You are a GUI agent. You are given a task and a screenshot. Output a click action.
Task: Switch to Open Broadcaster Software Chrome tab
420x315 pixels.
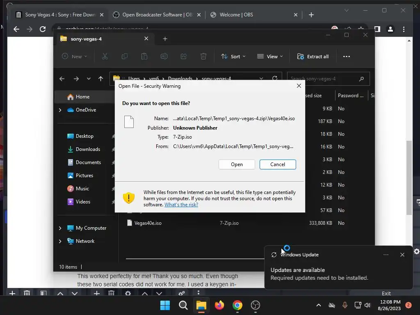(157, 15)
